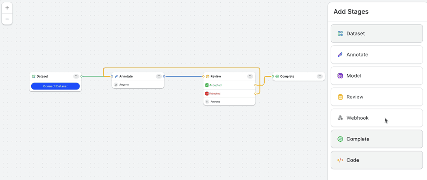Click the Dataset node's grid icon
The height and width of the screenshot is (180, 427).
(x=34, y=76)
